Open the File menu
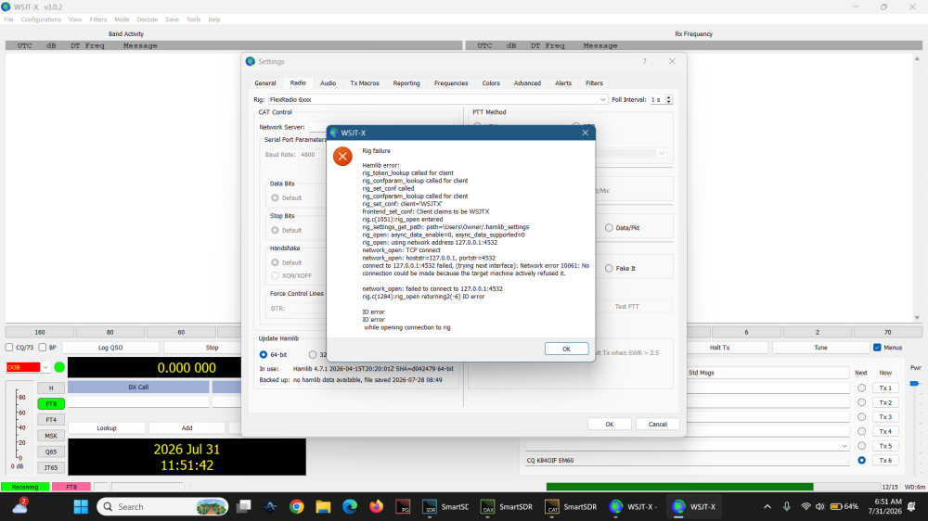This screenshot has width=928, height=521. pos(9,19)
